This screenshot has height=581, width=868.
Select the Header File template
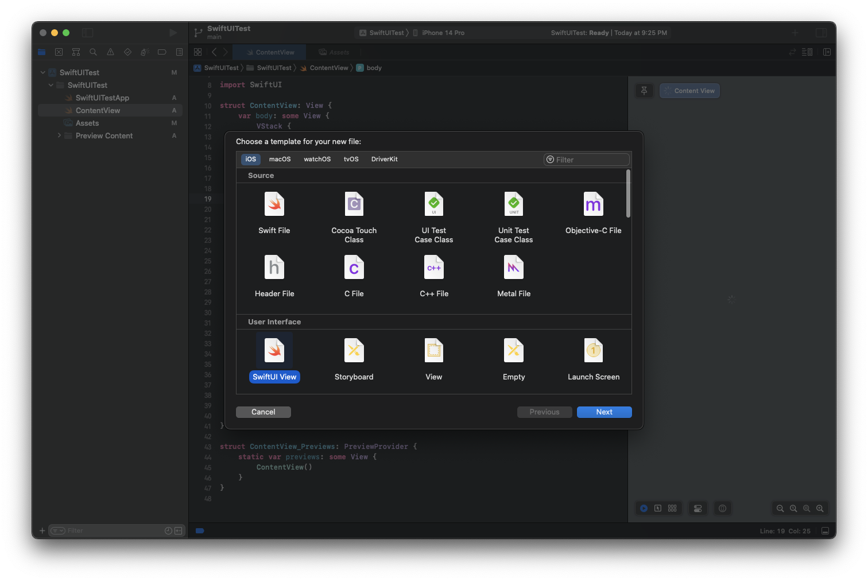click(274, 276)
